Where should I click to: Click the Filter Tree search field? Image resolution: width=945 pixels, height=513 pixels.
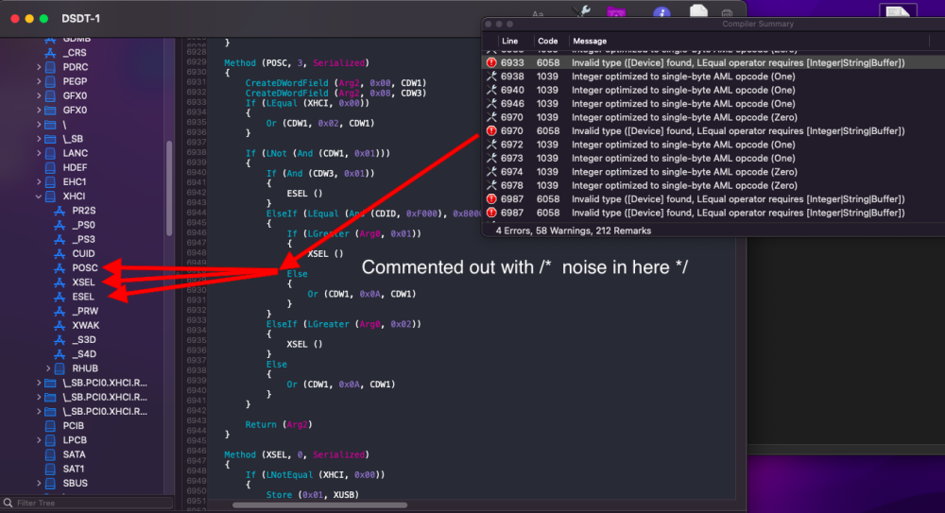click(x=87, y=503)
